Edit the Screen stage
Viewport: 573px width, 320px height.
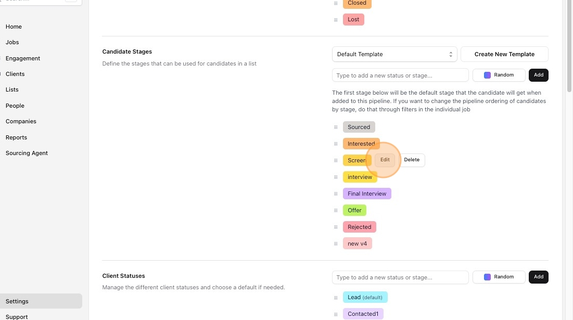(x=385, y=160)
